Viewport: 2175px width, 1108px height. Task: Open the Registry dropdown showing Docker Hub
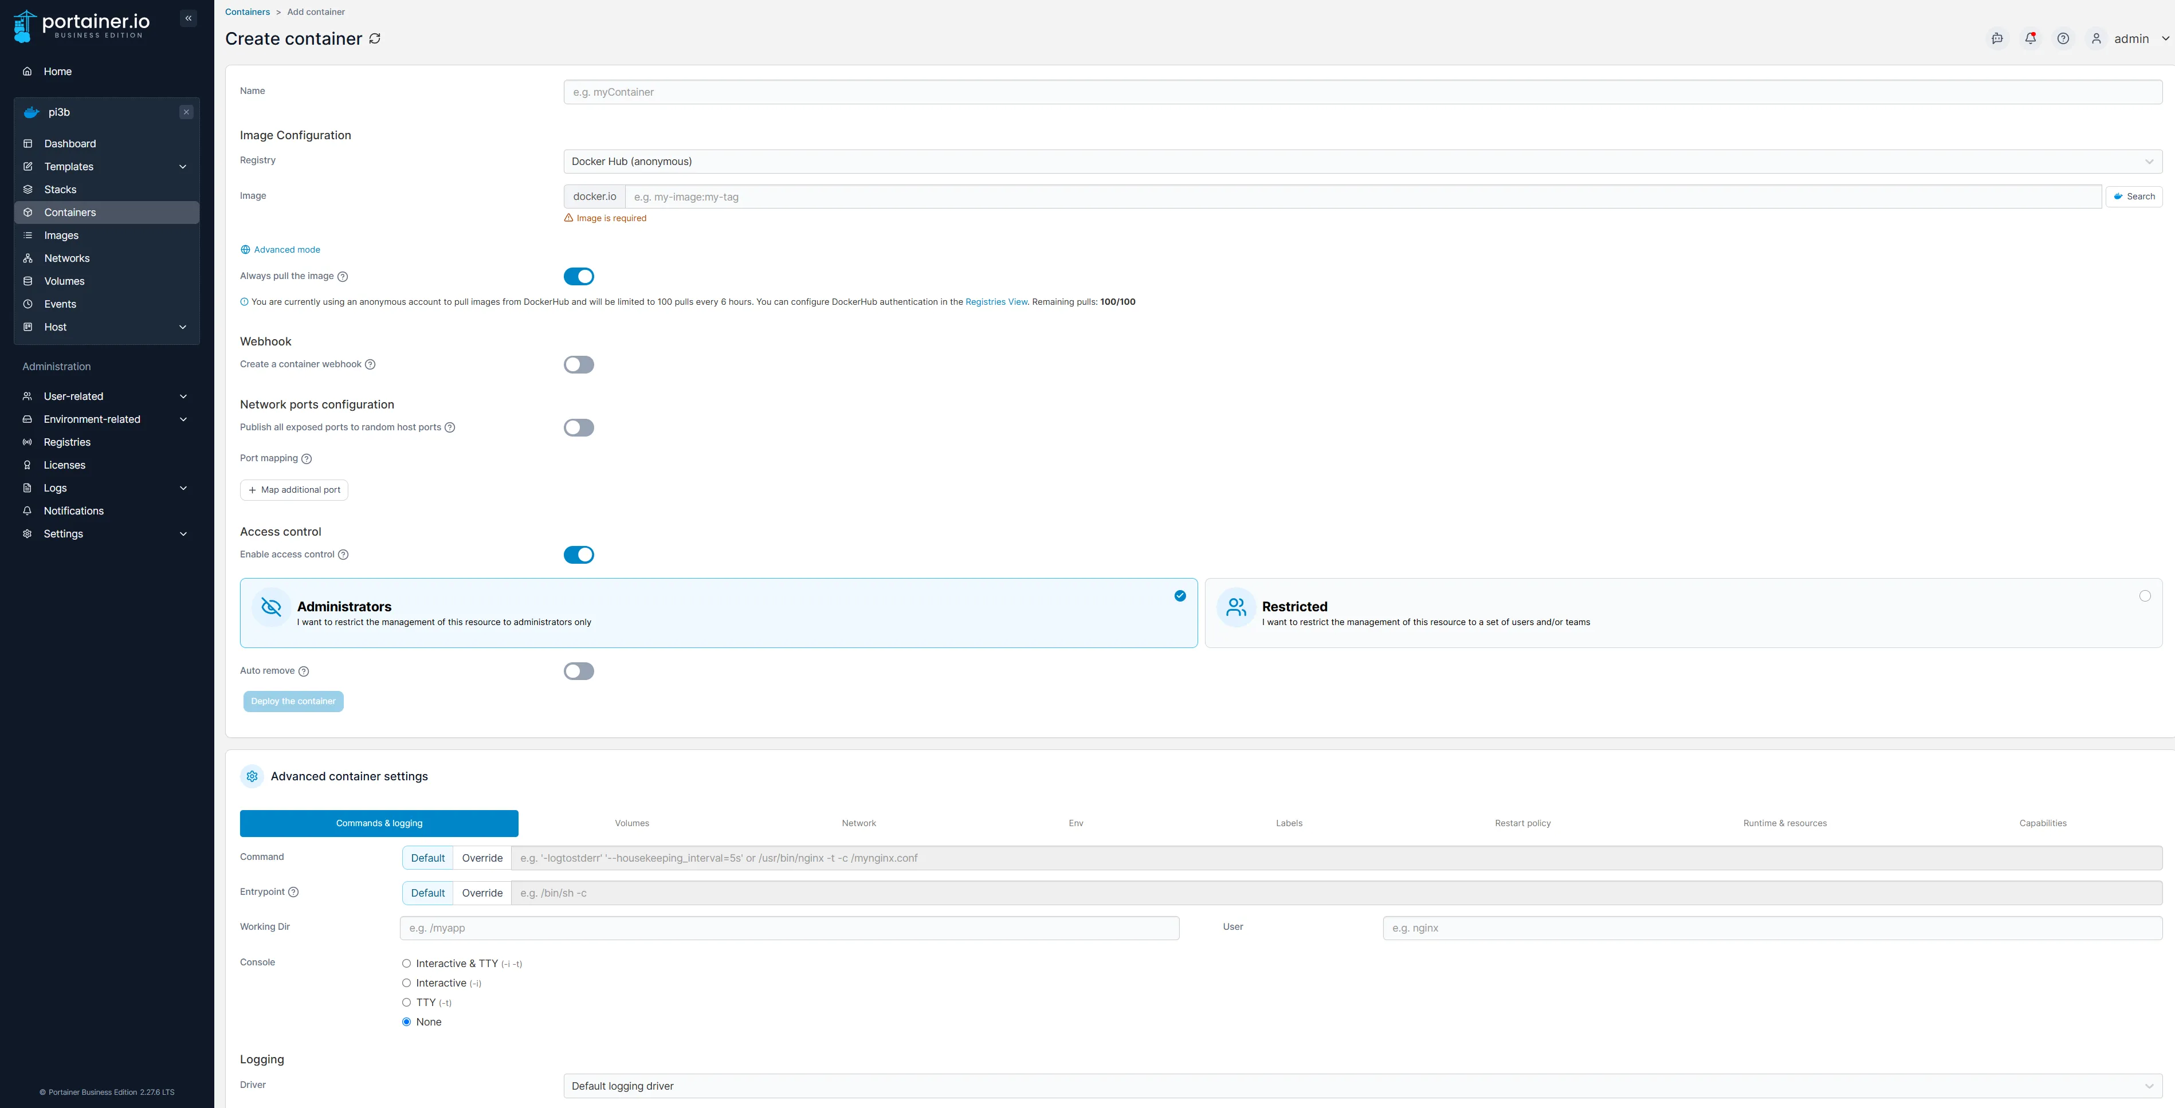coord(1362,162)
